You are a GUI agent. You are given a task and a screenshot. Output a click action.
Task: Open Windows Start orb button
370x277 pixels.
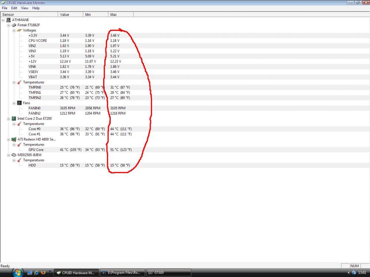pos(18,273)
